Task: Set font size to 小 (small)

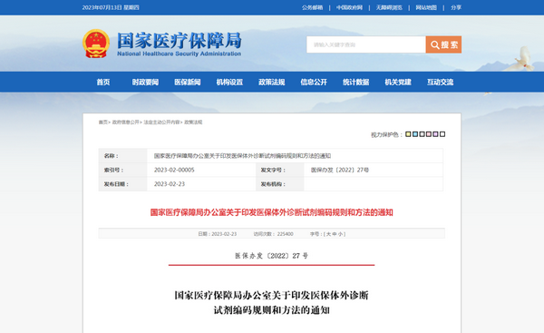Action: click(x=340, y=234)
